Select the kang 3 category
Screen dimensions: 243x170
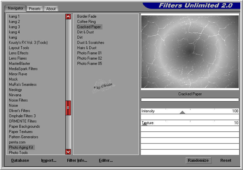pos(14,27)
